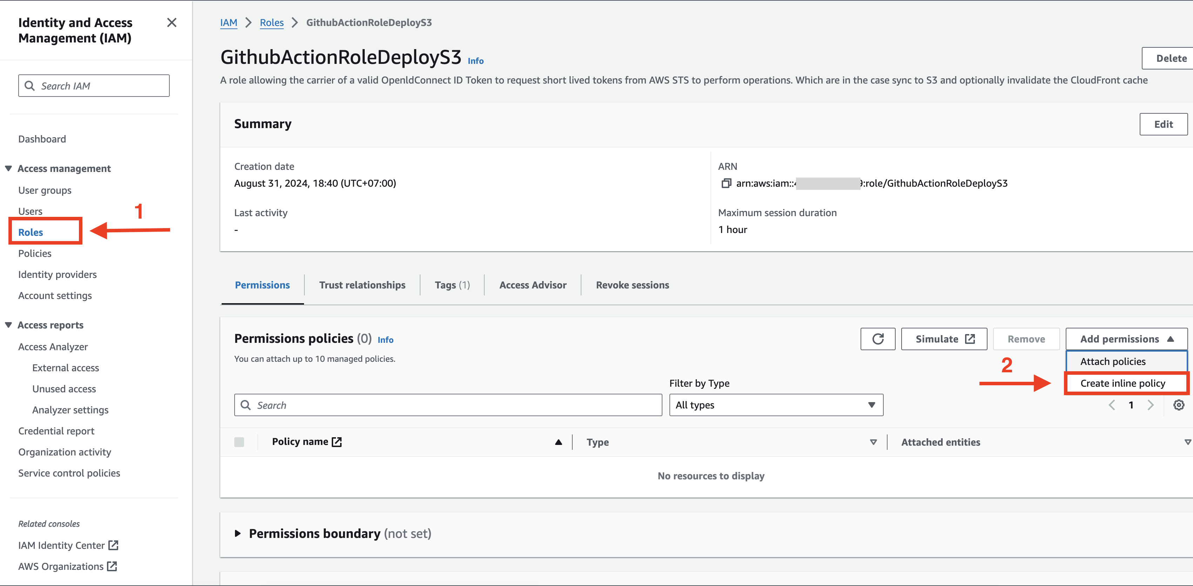
Task: Open IAM Identity Center console
Action: tap(68, 545)
